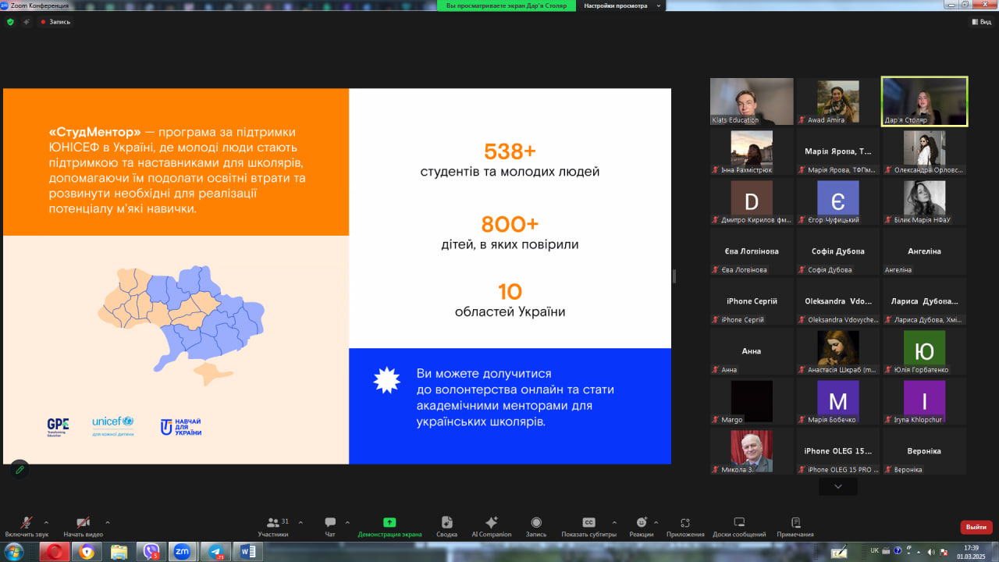Select Iryna Khlopchur tile with letter I
The width and height of the screenshot is (999, 562).
point(924,401)
